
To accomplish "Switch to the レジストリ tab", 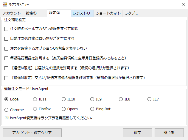I will pos(82,13).
